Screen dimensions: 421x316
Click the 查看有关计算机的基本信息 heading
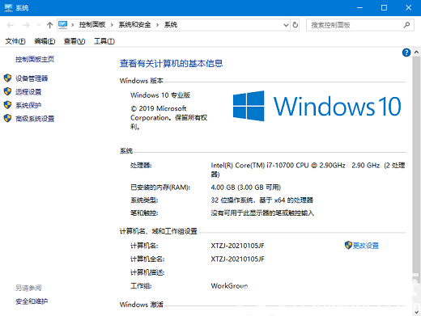tap(171, 64)
